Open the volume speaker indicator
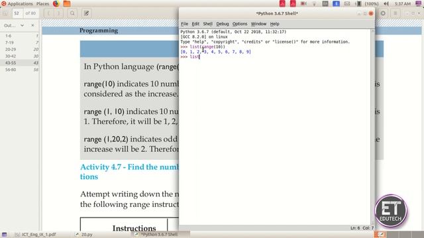This screenshot has height=238, width=424. (386, 4)
